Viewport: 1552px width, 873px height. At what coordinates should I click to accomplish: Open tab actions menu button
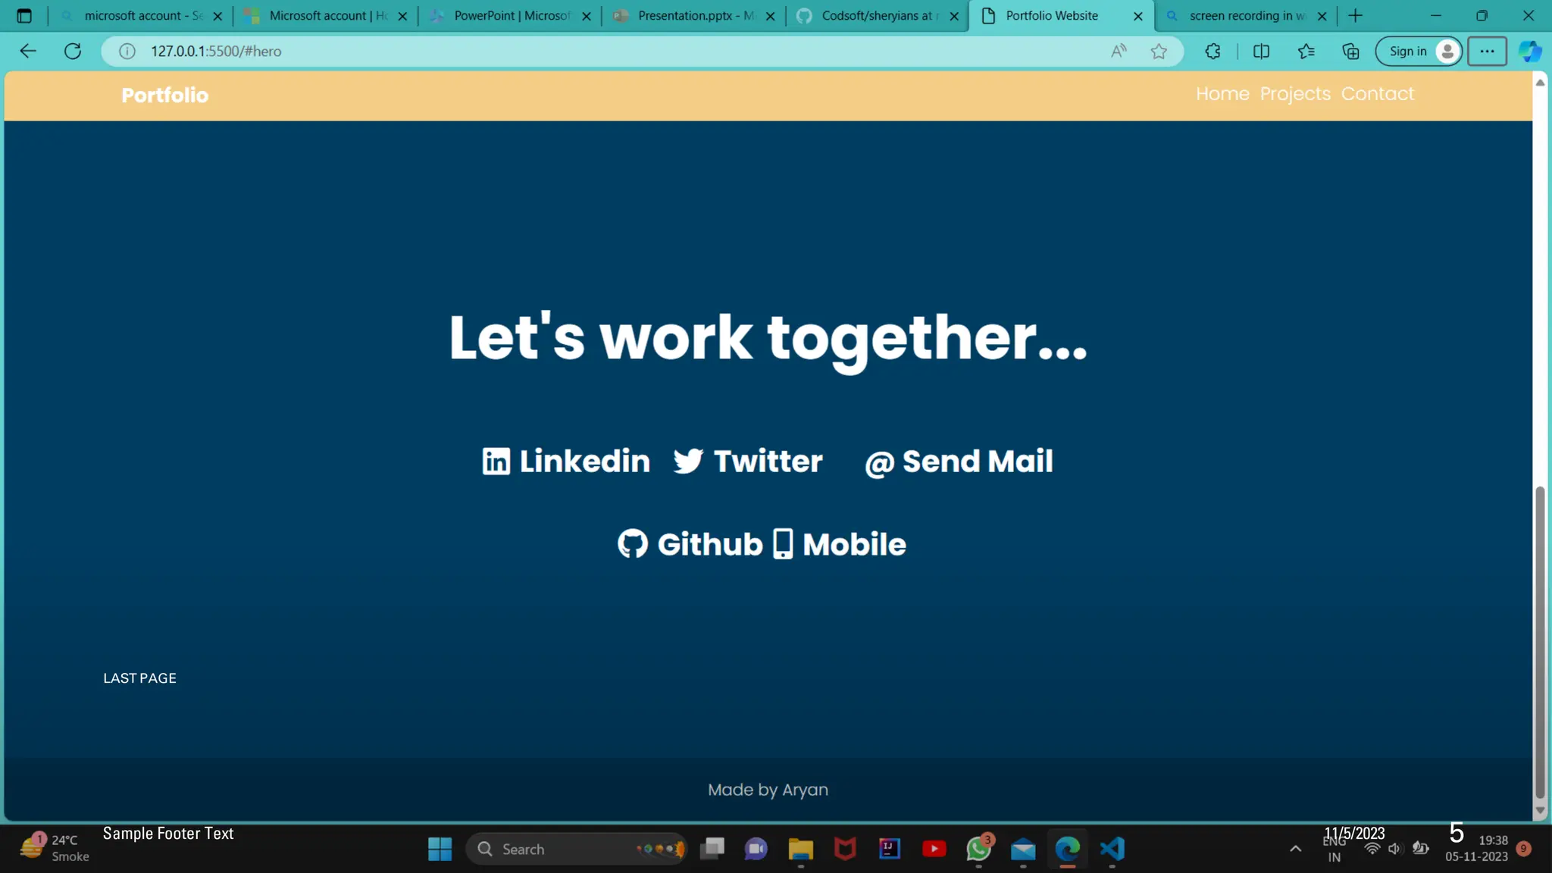click(24, 16)
